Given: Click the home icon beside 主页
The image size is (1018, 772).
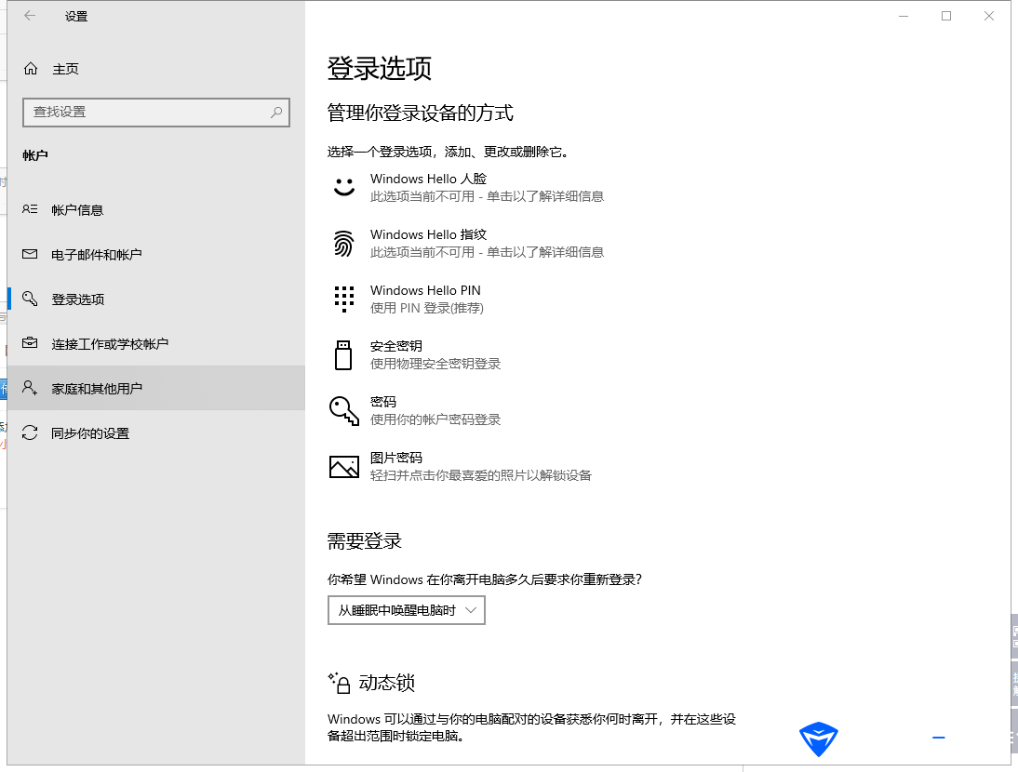Looking at the screenshot, I should click(31, 69).
